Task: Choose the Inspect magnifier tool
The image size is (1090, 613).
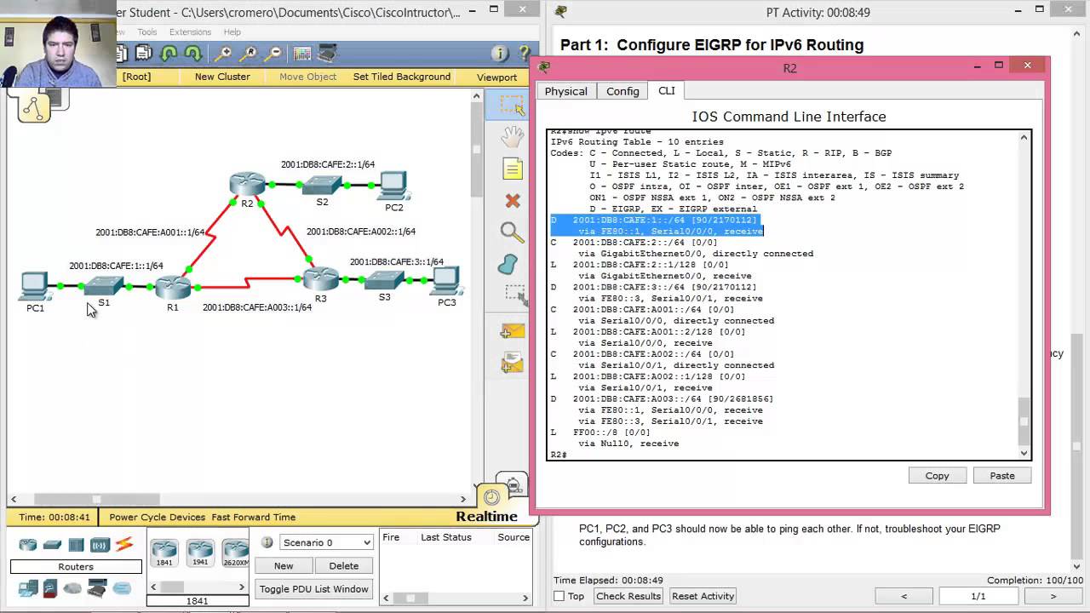Action: coord(512,232)
